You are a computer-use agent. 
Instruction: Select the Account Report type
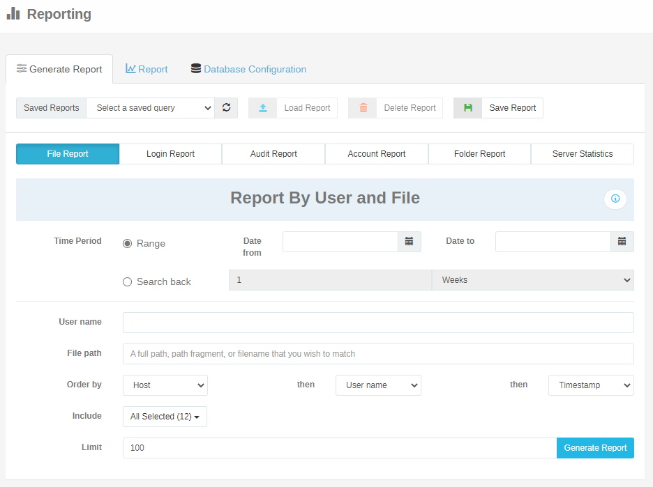(x=377, y=154)
